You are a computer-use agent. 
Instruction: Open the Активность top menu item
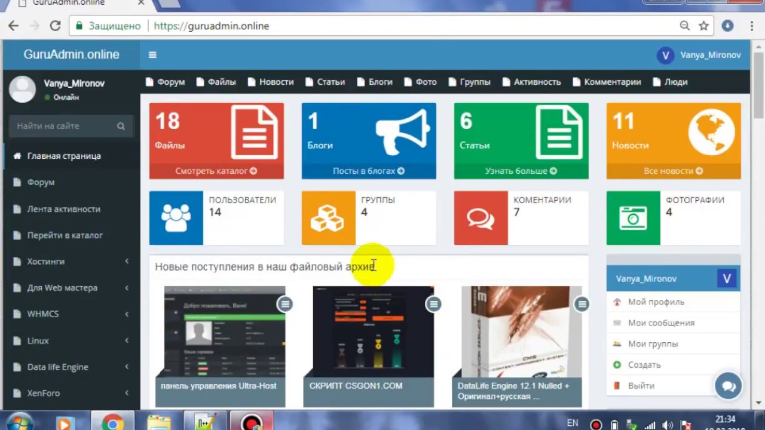[x=532, y=82]
